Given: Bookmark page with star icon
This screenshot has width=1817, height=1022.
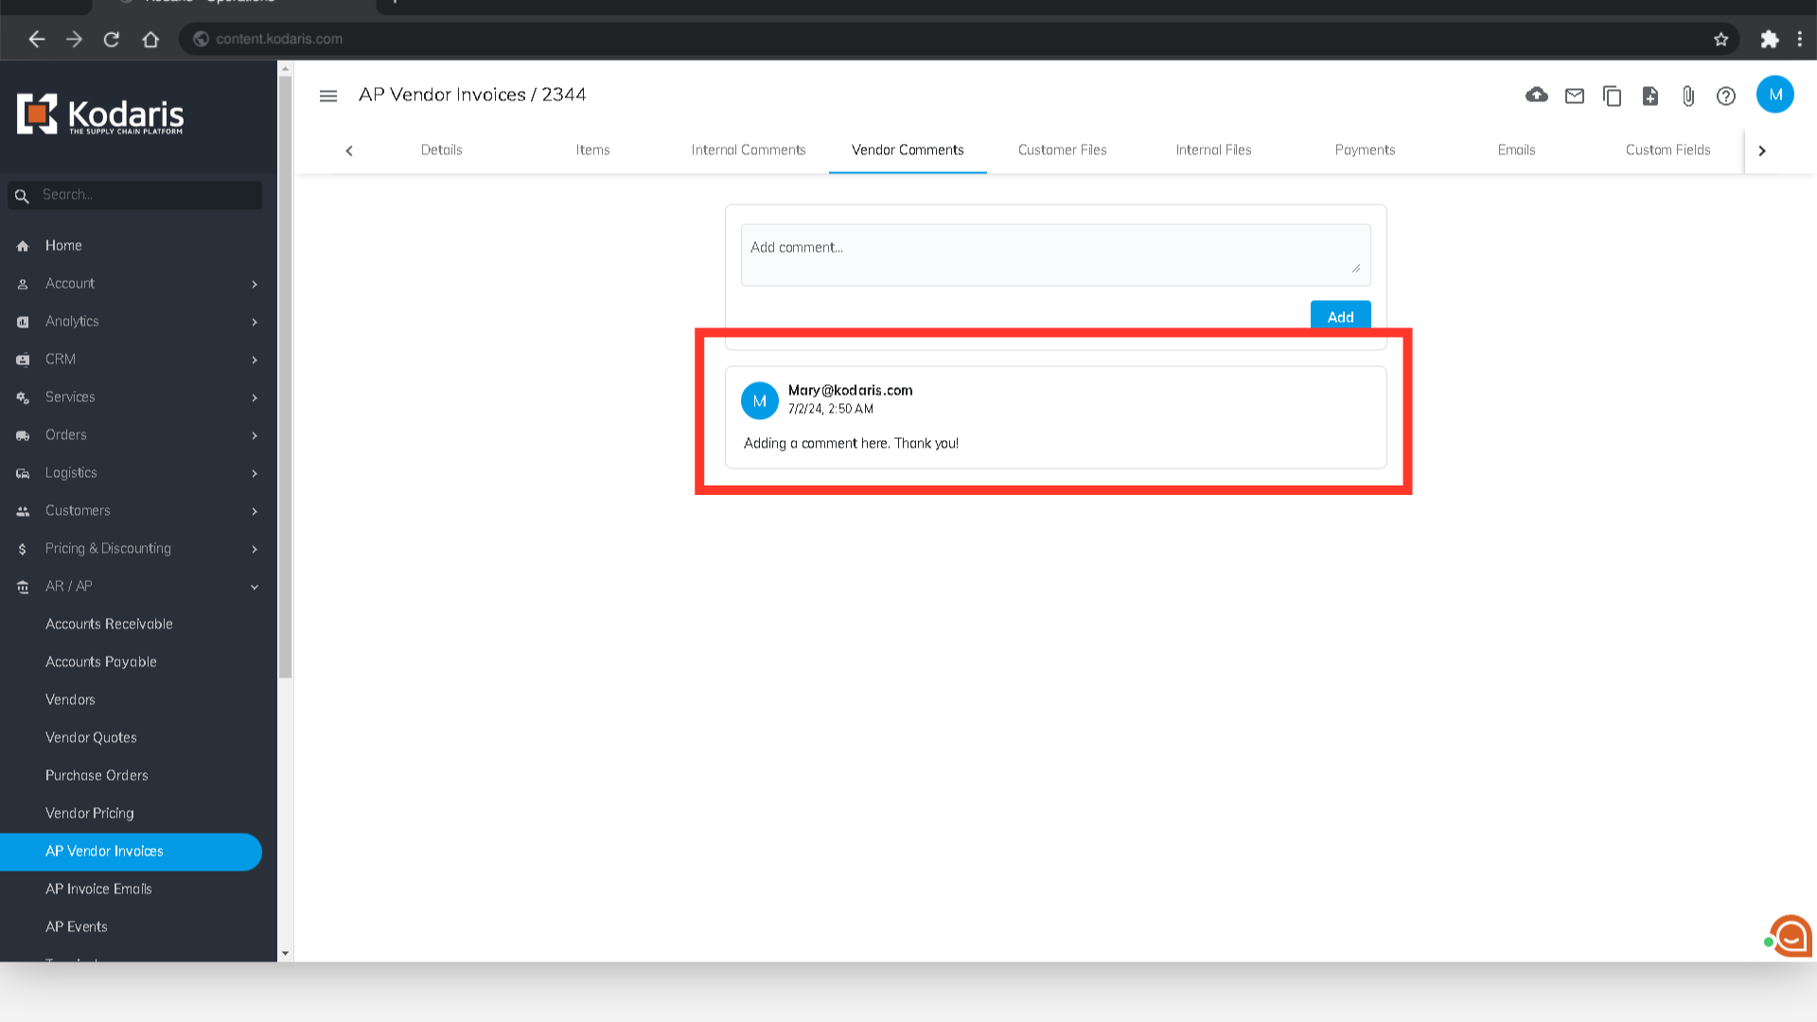Looking at the screenshot, I should coord(1720,39).
